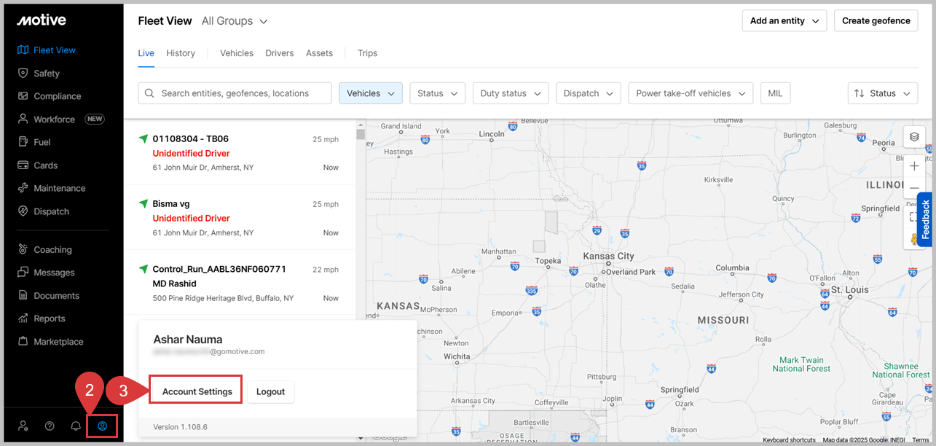The height and width of the screenshot is (446, 936).
Task: Switch to the History tab
Action: pos(181,53)
